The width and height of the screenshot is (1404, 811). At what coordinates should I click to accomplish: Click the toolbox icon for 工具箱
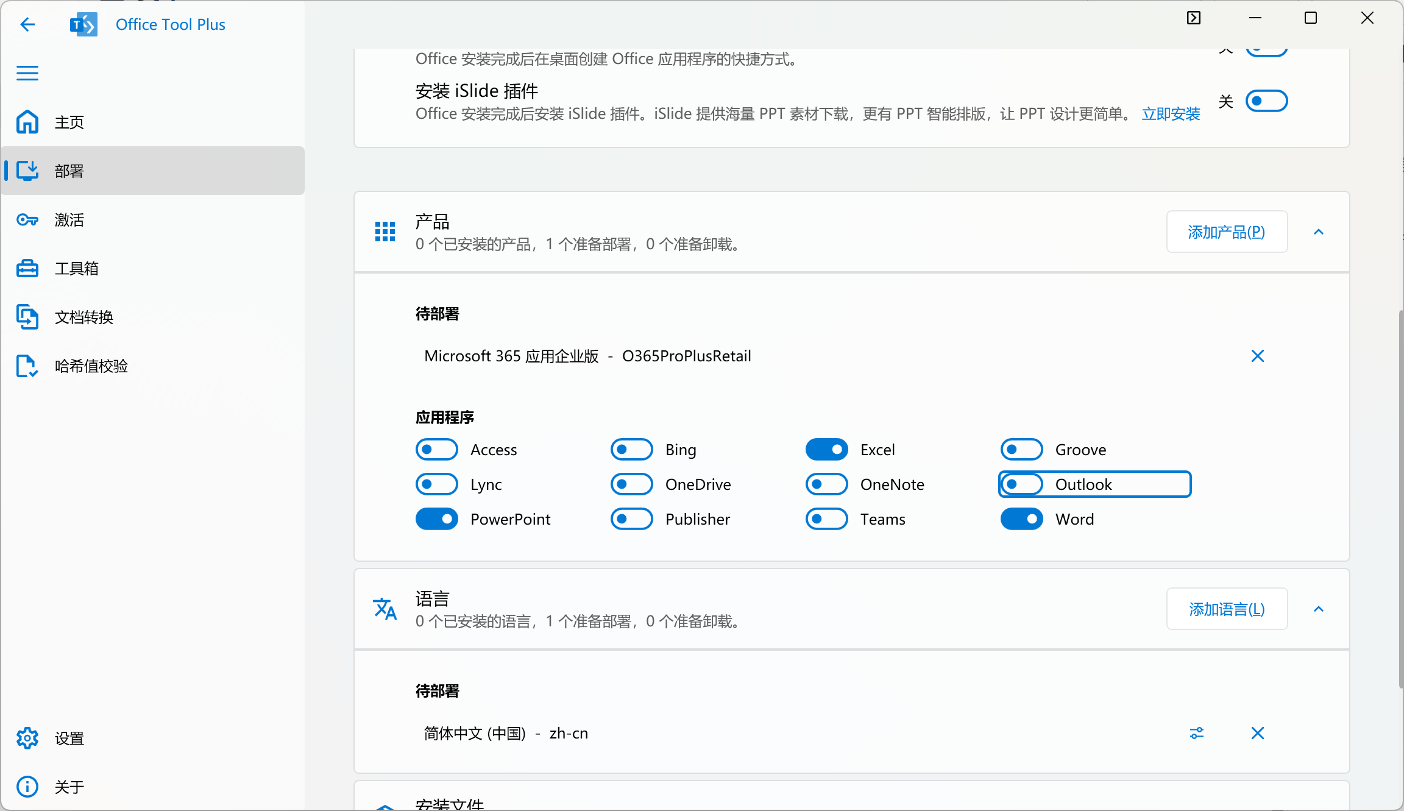[x=27, y=268]
